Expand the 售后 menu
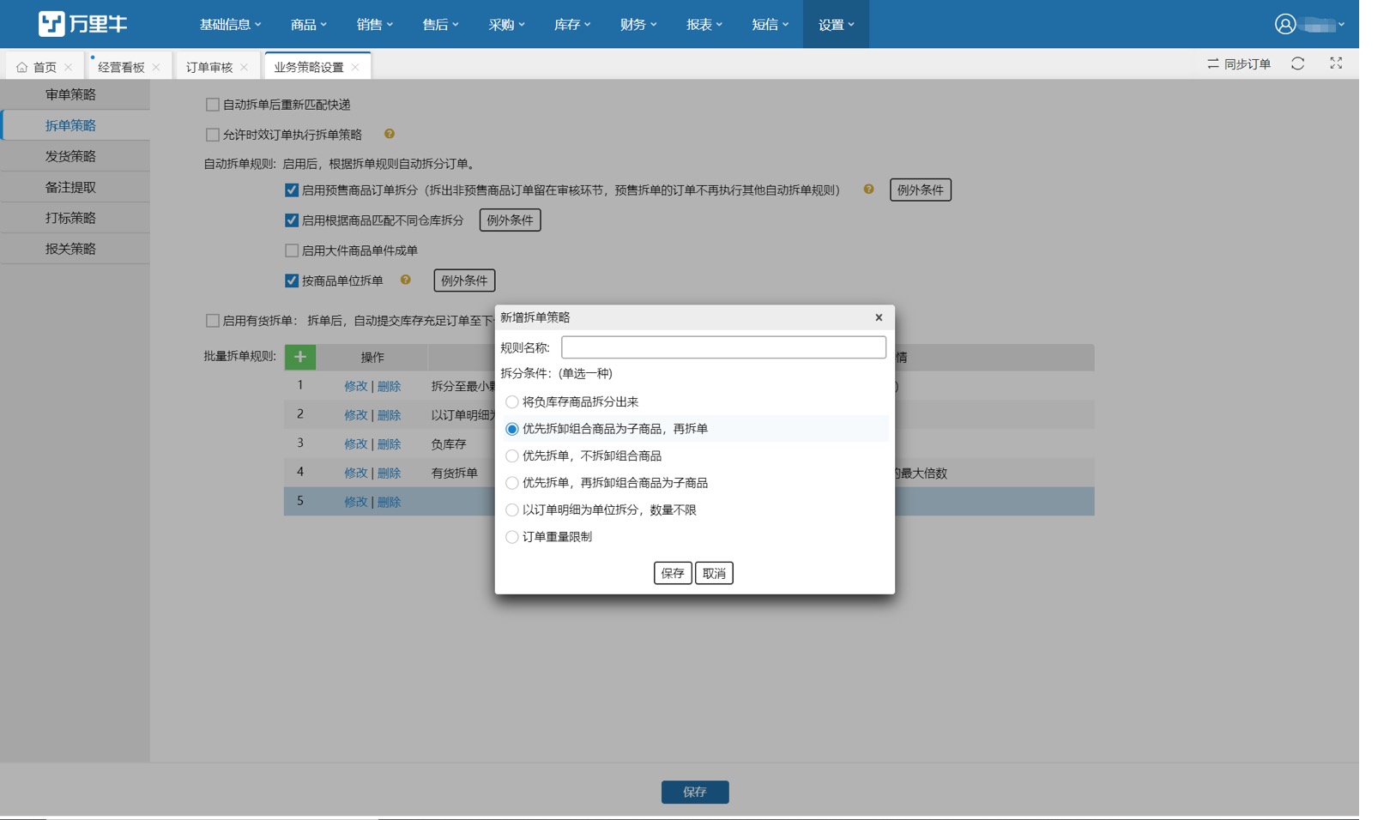Viewport: 1390px width, 820px height. (440, 24)
